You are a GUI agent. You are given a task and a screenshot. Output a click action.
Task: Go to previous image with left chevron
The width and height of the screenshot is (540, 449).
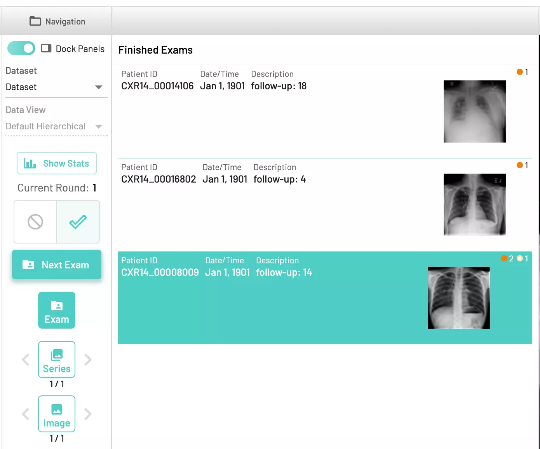click(x=26, y=414)
